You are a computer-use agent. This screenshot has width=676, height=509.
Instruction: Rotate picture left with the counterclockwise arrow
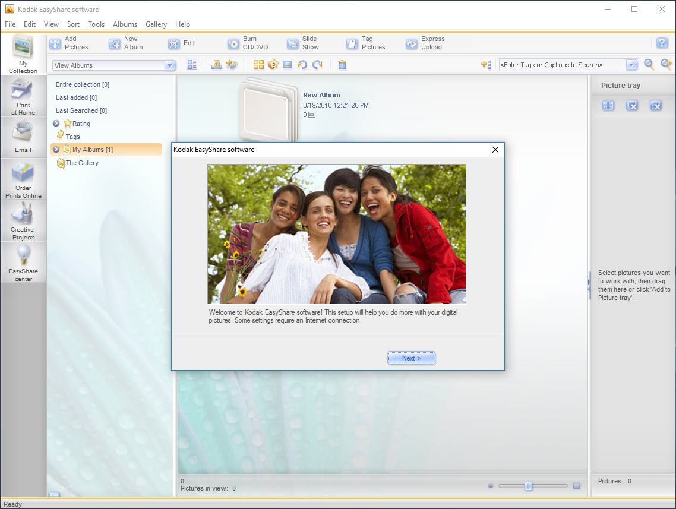point(302,65)
